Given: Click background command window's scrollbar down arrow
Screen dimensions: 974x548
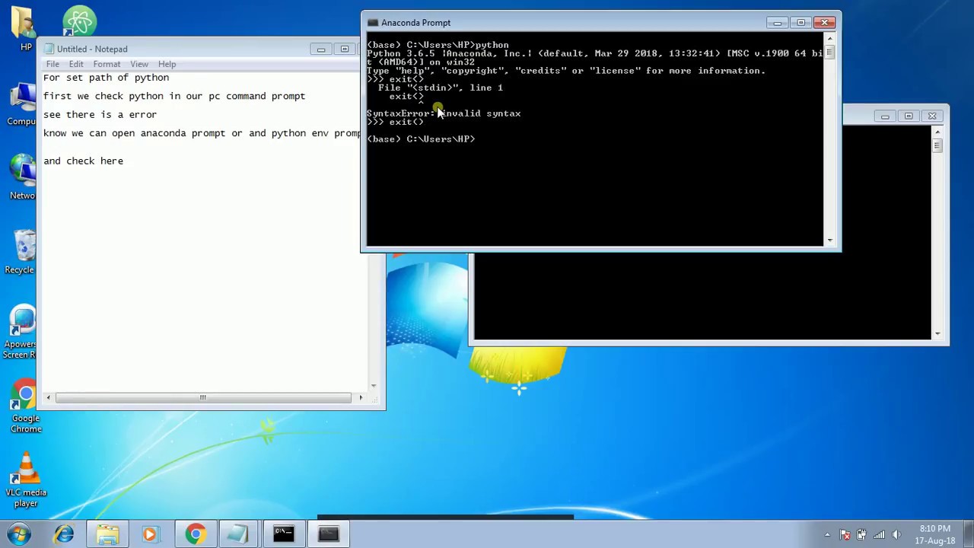Looking at the screenshot, I should pos(937,334).
